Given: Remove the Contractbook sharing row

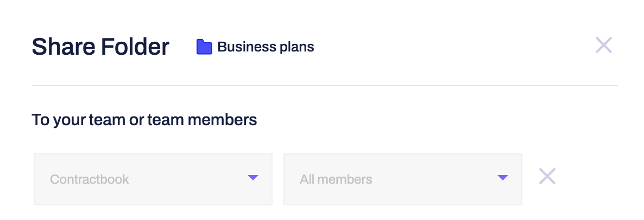Looking at the screenshot, I should pyautogui.click(x=547, y=176).
